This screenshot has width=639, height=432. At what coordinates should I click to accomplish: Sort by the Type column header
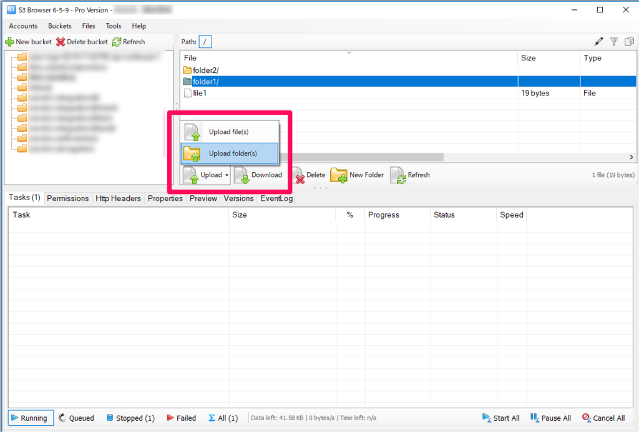[x=608, y=58]
